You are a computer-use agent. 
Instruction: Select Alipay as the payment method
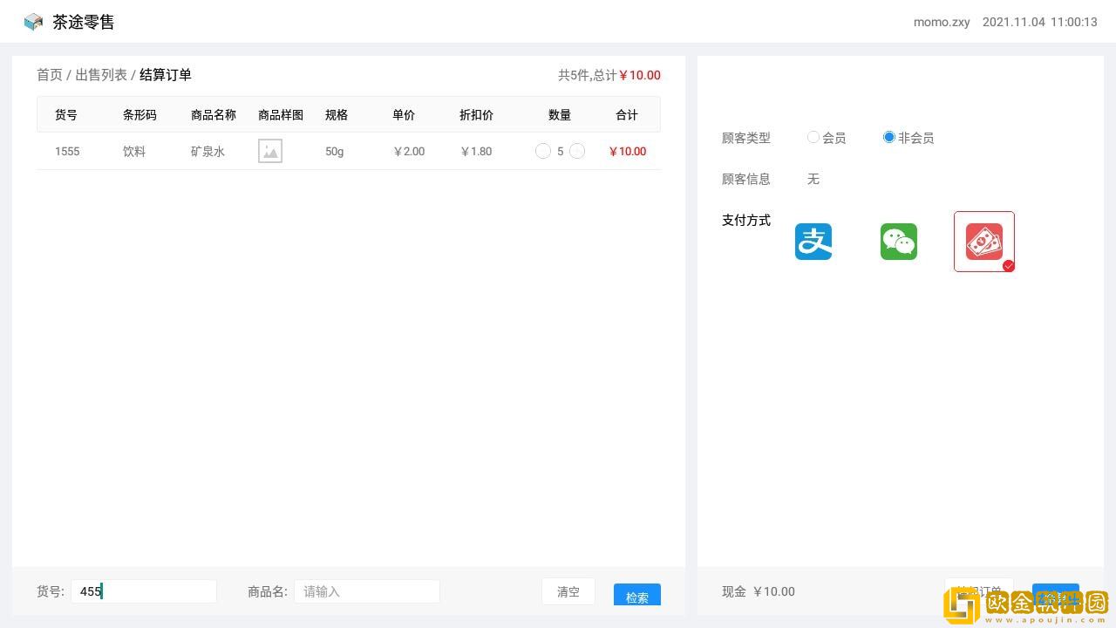(813, 242)
